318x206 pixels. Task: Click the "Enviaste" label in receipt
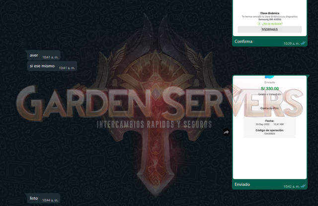269,83
